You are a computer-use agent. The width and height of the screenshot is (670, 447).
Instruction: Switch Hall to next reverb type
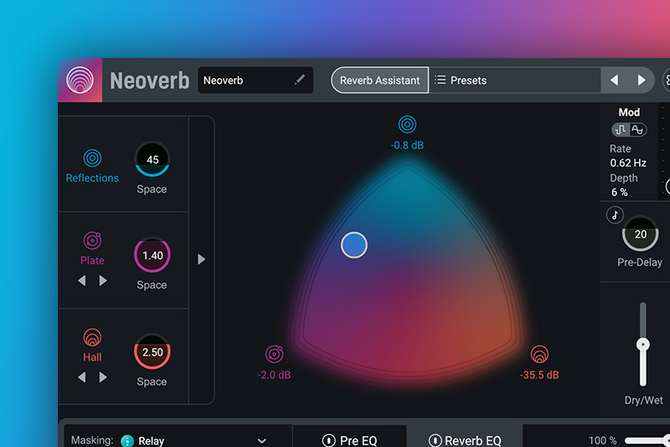click(103, 377)
